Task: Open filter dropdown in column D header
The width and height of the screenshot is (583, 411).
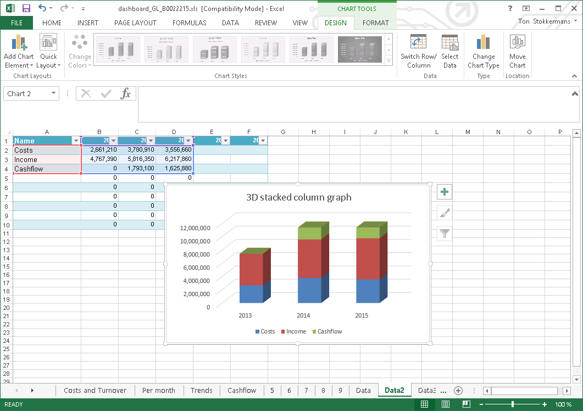Action: 188,141
